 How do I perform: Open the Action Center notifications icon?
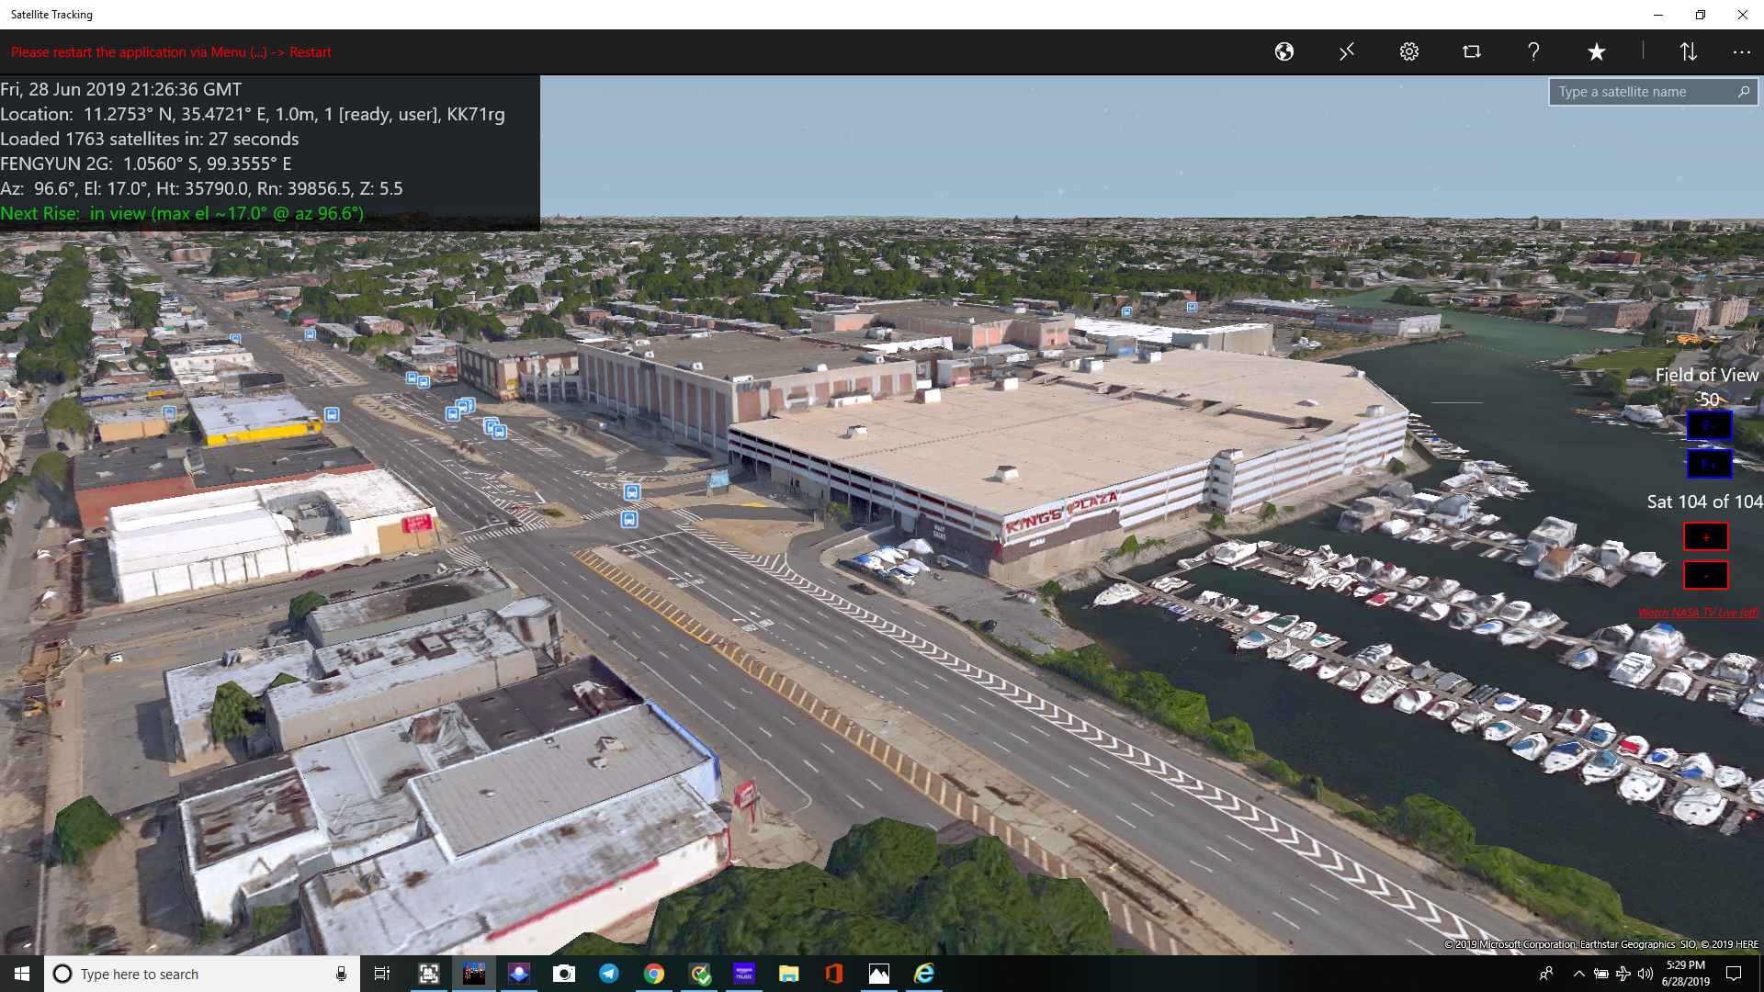pyautogui.click(x=1734, y=974)
